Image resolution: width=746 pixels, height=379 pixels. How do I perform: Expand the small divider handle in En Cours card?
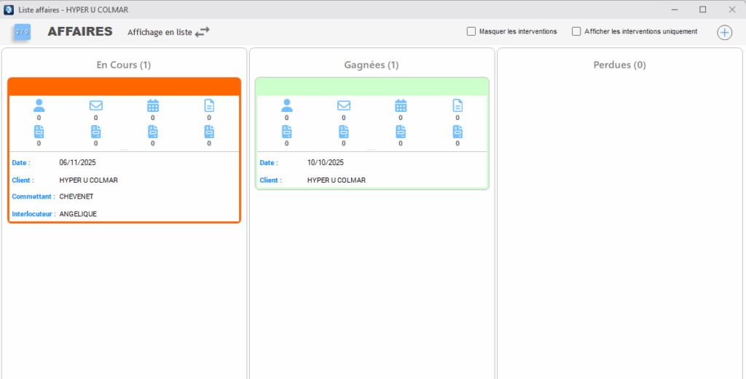coord(124,150)
